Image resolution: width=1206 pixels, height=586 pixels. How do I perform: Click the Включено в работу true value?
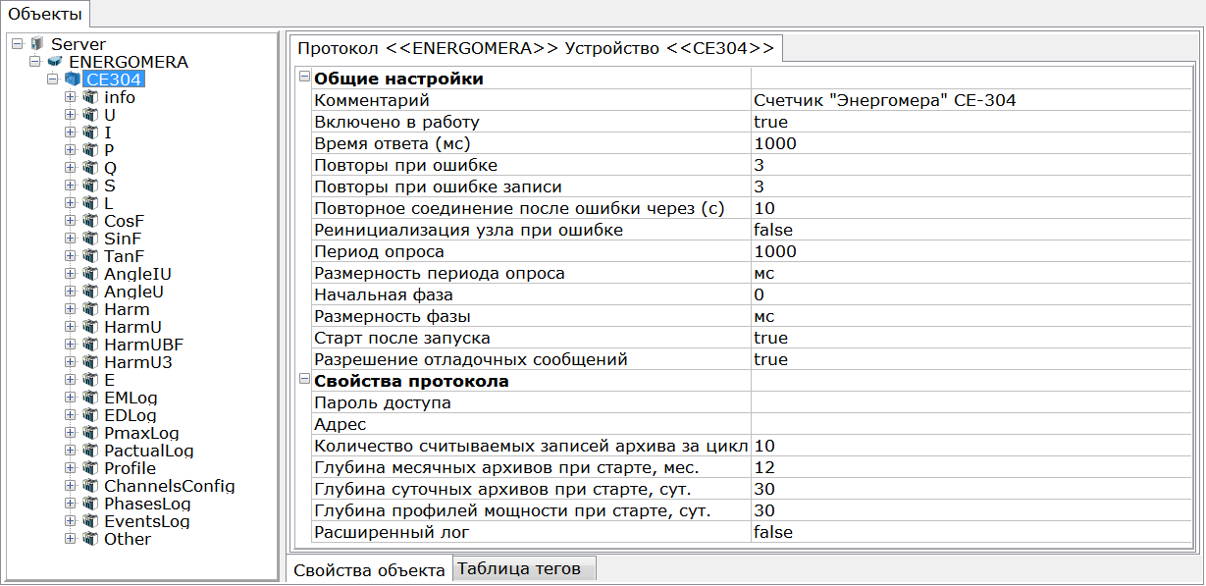[972, 122]
